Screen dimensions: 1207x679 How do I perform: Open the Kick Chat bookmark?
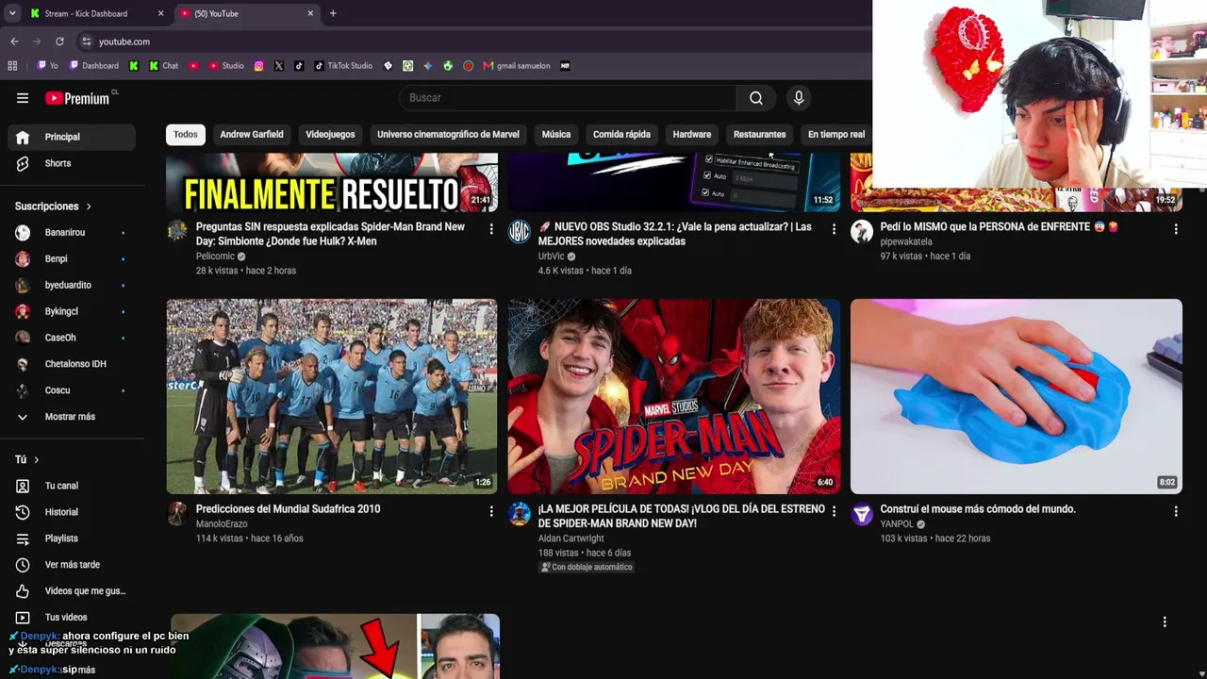(x=163, y=66)
